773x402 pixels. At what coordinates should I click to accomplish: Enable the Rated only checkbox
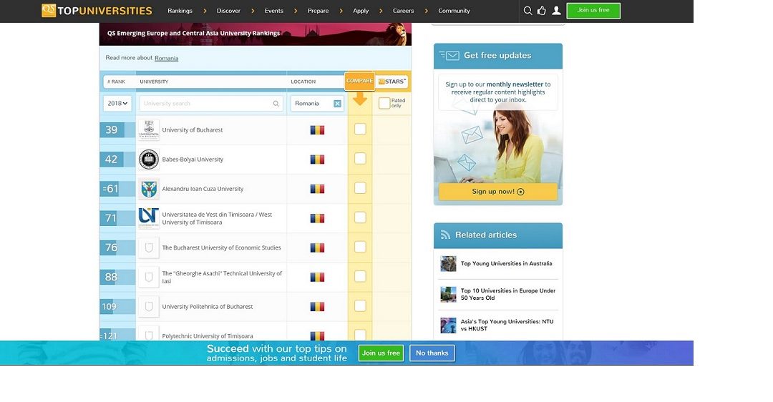point(384,103)
